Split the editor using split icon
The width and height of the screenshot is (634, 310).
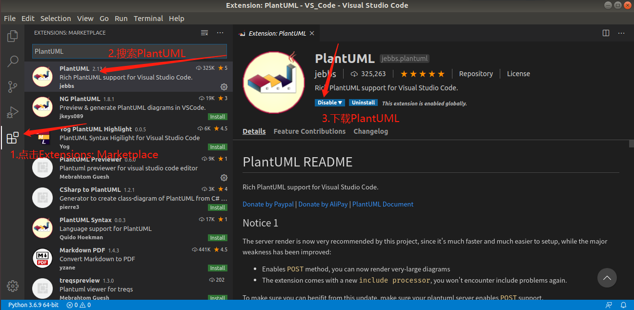(x=606, y=33)
